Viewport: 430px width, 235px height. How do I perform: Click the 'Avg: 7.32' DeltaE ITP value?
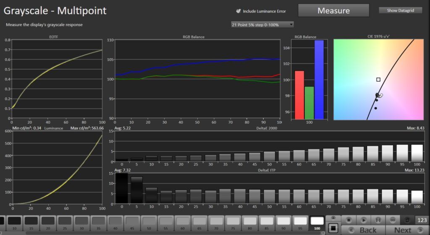122,170
